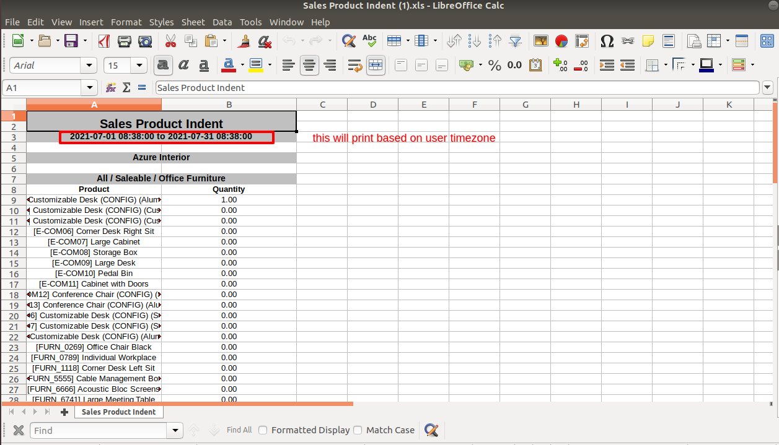
Task: Select Sales Product Indent sheet tab
Action: (x=119, y=412)
